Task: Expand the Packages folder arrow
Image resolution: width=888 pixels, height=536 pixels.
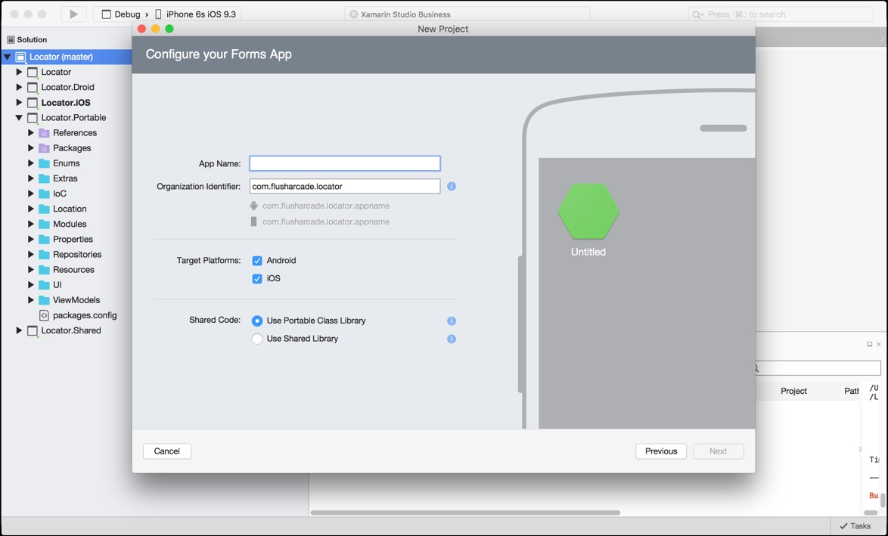Action: click(31, 148)
